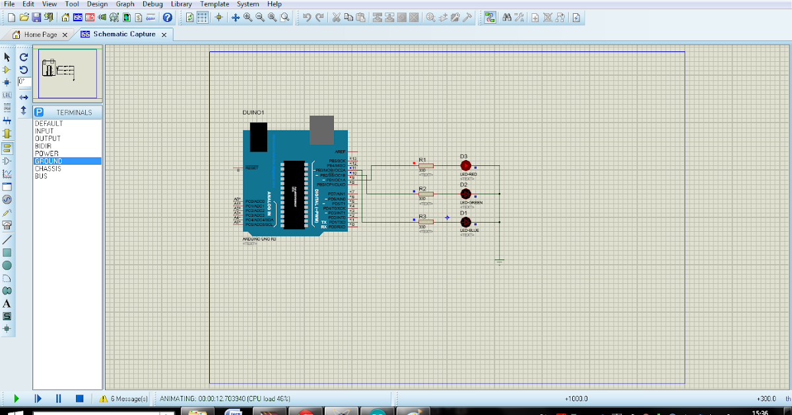
Task: Flip vertically with Y-mirror arrow
Action: (24, 111)
